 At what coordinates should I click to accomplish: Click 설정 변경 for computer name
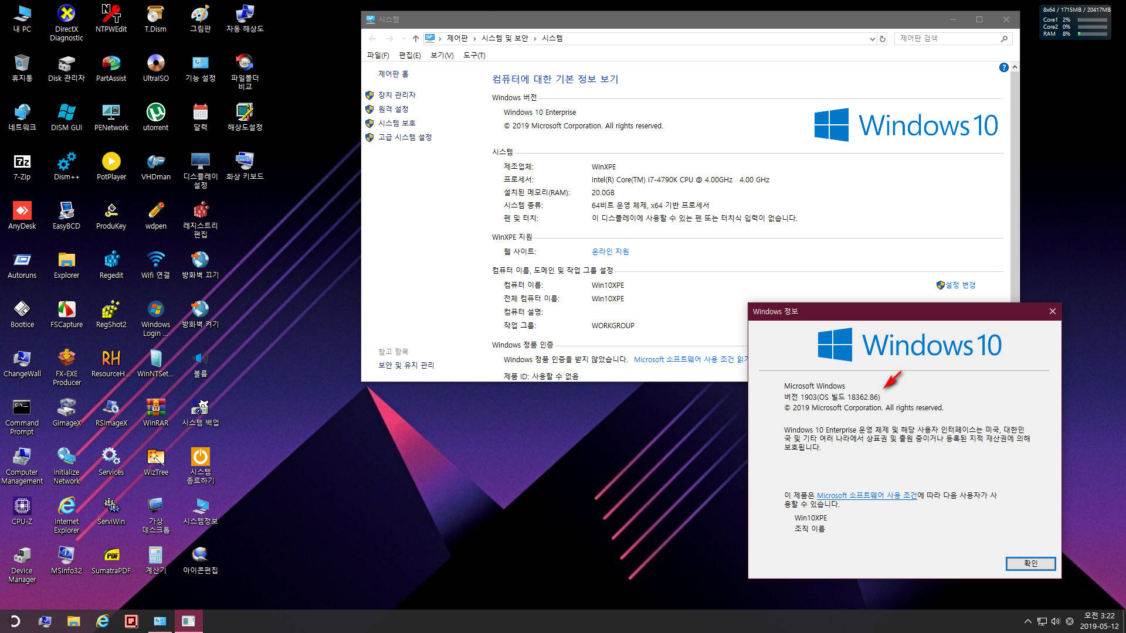[x=960, y=285]
